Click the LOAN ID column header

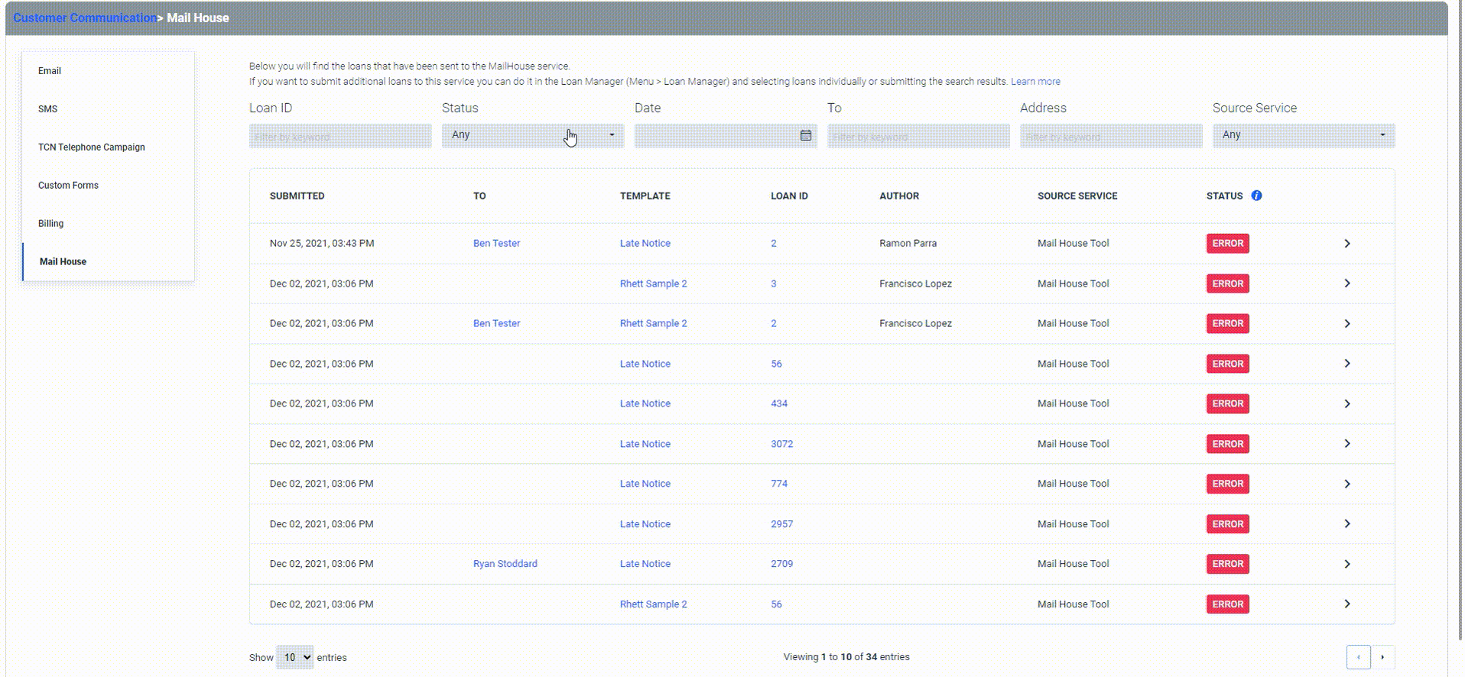(789, 196)
